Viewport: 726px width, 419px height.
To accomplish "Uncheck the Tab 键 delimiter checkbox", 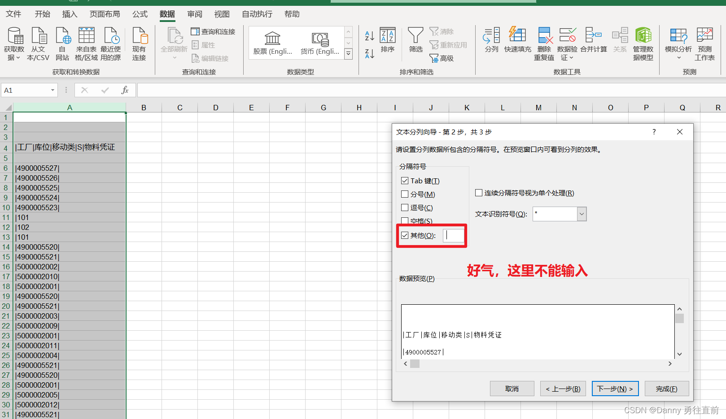I will click(405, 181).
